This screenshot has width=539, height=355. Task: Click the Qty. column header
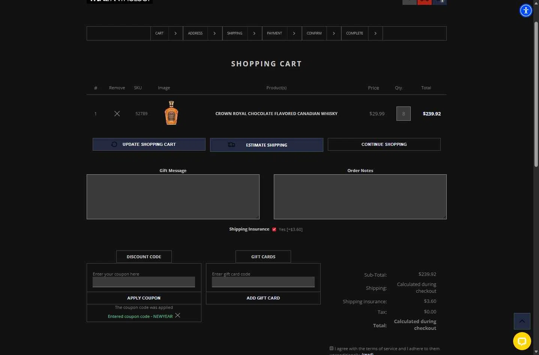399,88
